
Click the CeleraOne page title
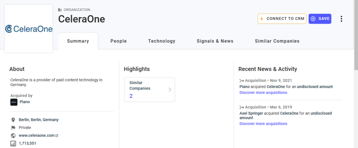(x=81, y=19)
